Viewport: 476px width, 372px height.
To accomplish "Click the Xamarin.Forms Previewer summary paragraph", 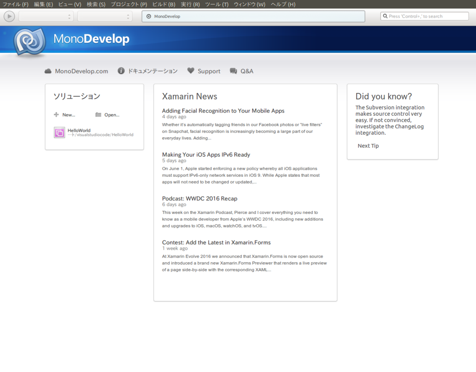I will click(x=245, y=263).
